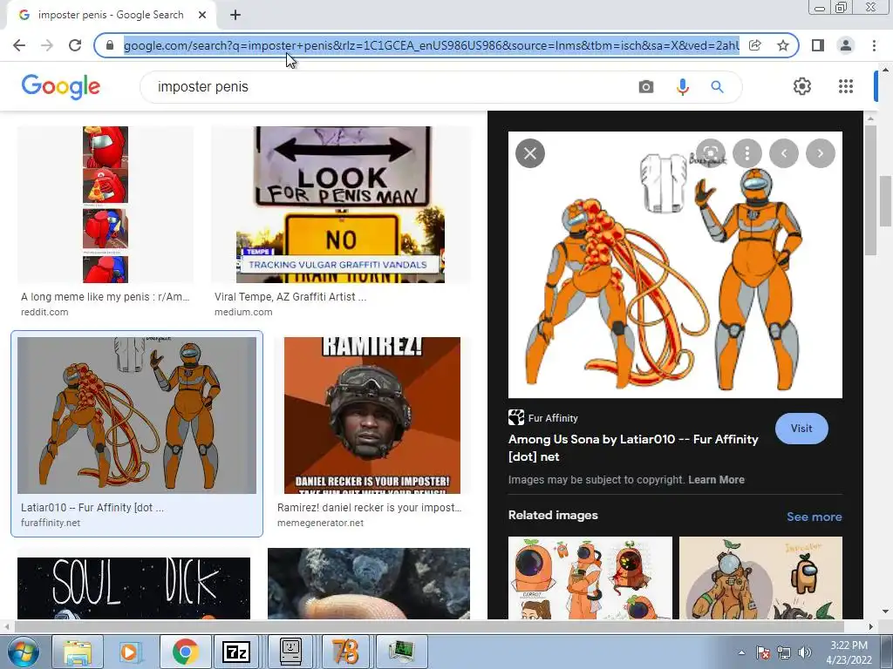This screenshot has height=669, width=893.
Task: Open the second related astronaut image
Action: (x=760, y=578)
